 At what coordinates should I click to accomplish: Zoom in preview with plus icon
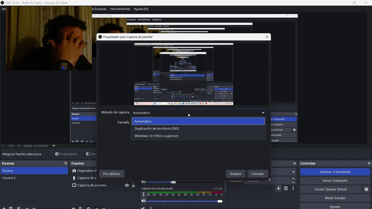(x=19, y=146)
